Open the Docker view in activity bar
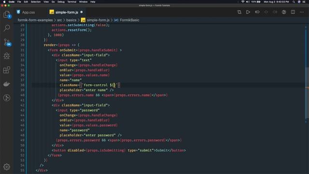This screenshot has width=309, height=174. 7,84
